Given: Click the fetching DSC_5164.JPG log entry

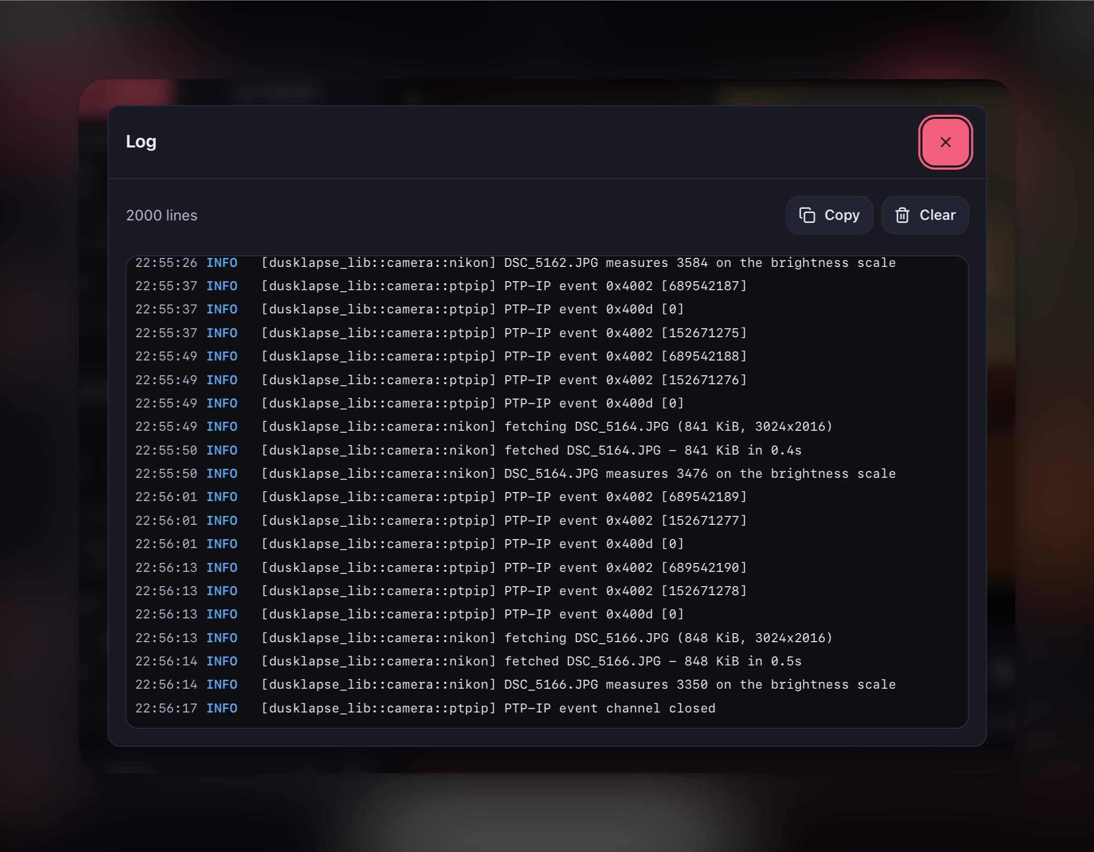Looking at the screenshot, I should point(547,427).
